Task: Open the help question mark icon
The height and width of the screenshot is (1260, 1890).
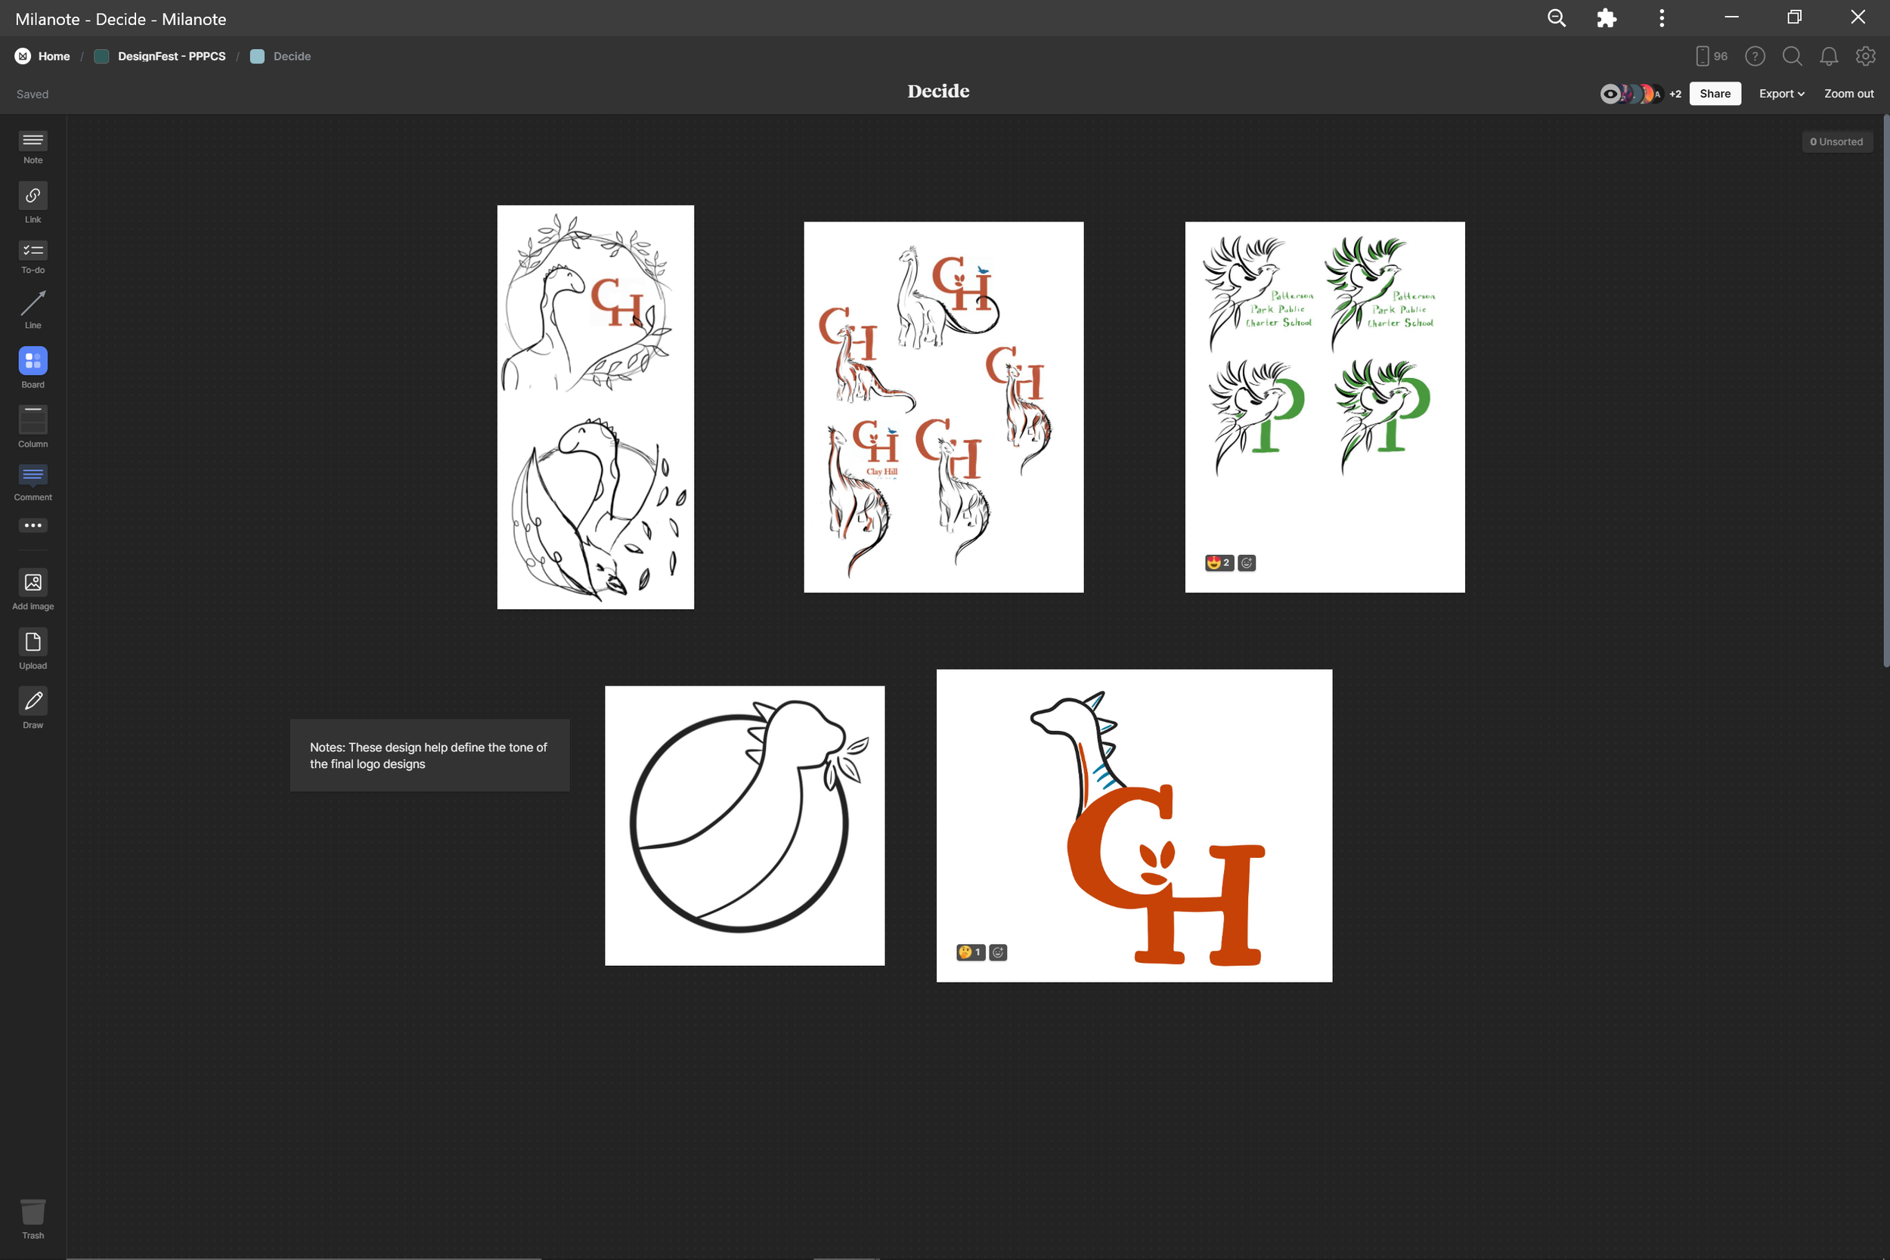Action: pos(1755,56)
